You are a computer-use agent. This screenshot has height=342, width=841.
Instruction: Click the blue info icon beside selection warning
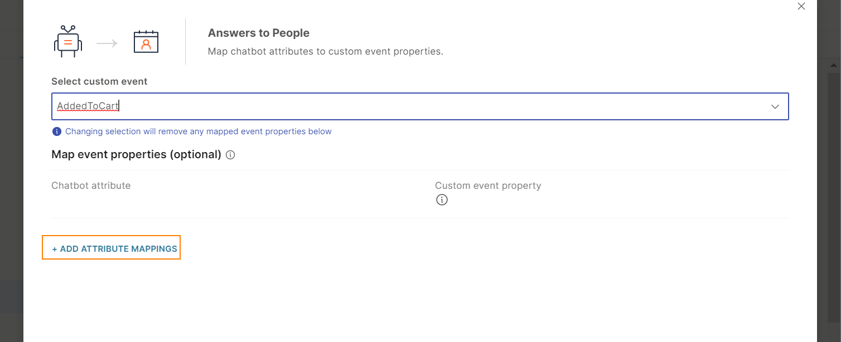56,132
